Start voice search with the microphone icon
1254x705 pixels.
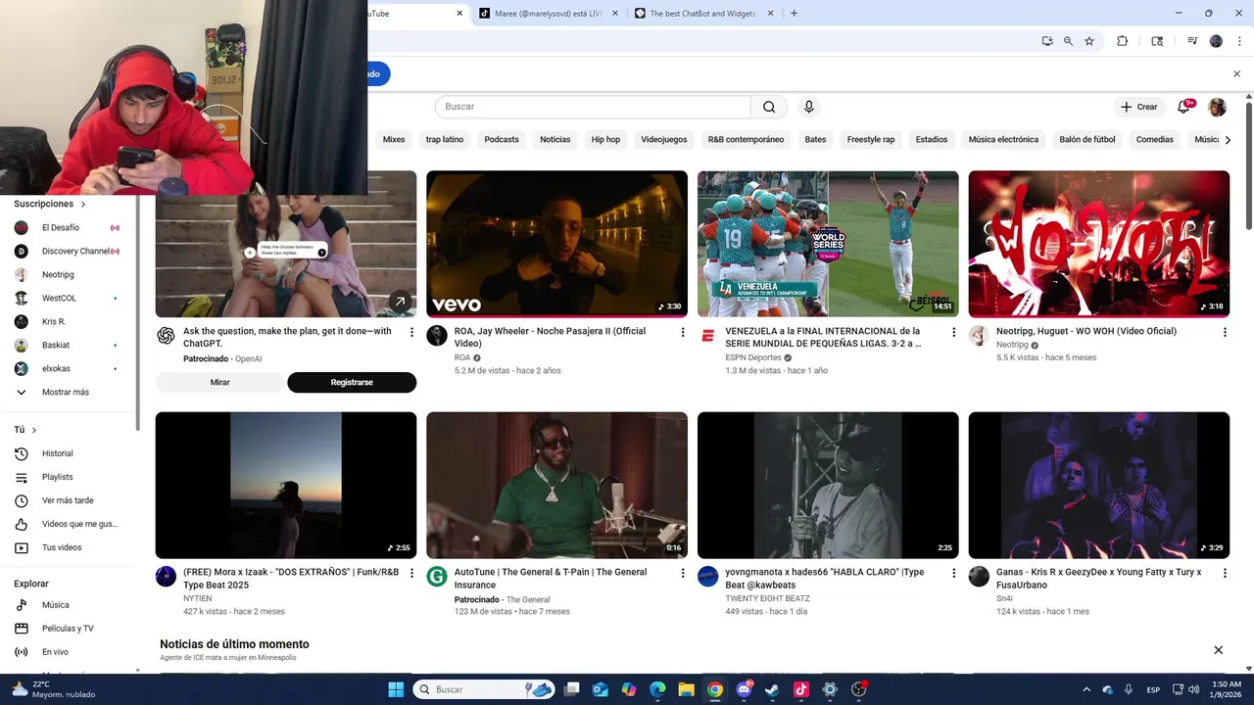pos(808,107)
